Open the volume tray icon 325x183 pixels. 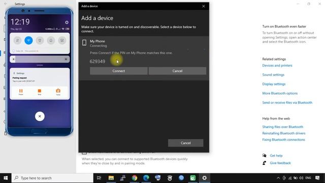301,178
